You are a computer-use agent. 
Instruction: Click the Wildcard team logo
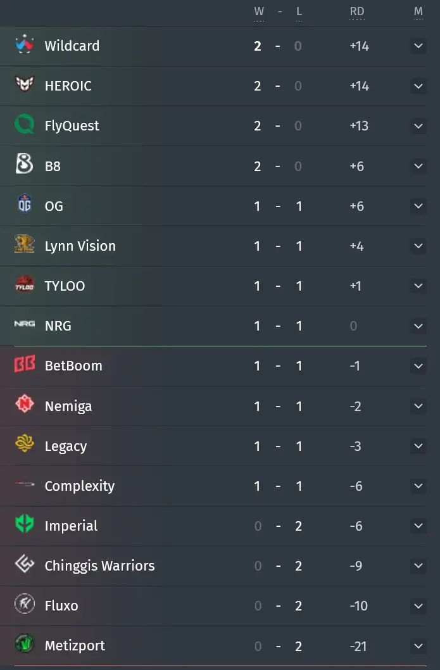click(x=24, y=44)
